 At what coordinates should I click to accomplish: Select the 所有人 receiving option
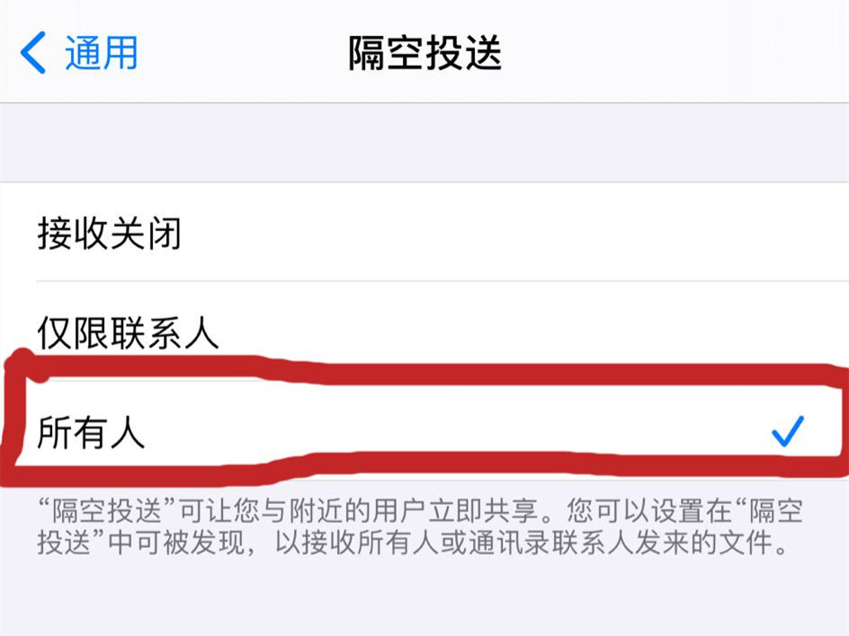point(424,430)
